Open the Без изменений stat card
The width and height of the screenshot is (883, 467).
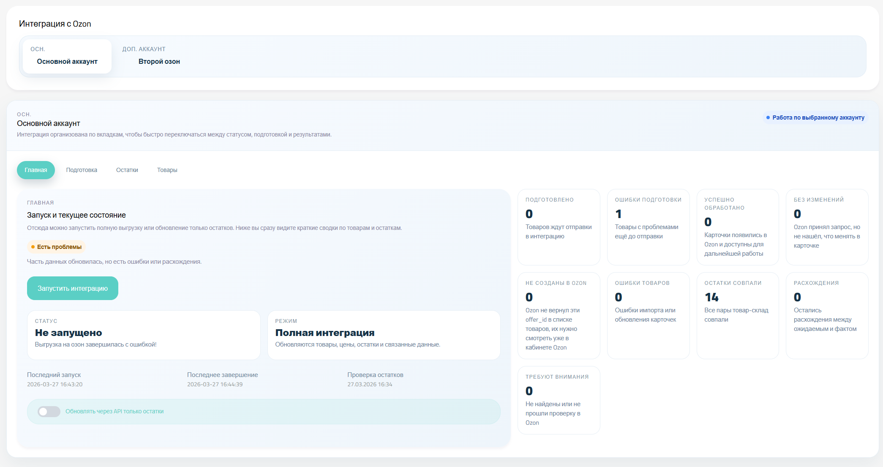[827, 227]
